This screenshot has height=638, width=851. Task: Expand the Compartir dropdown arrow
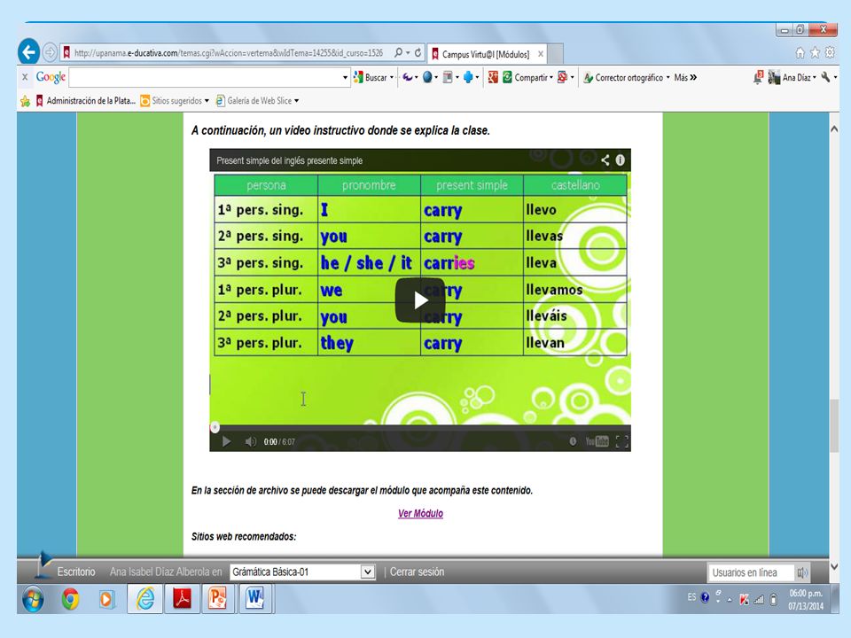[551, 78]
